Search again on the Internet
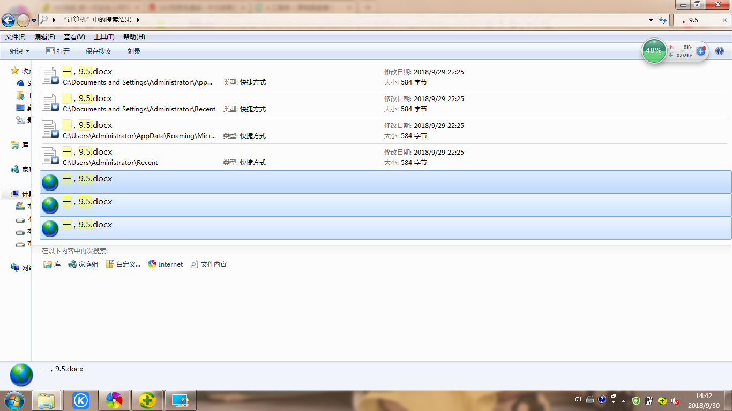This screenshot has width=732, height=411. (x=166, y=264)
